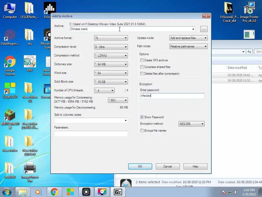
Task: Close the Add to Archive dialog
Action: (x=206, y=16)
